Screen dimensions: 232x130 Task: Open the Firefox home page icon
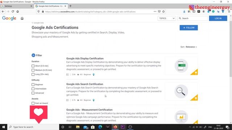(18, 12)
